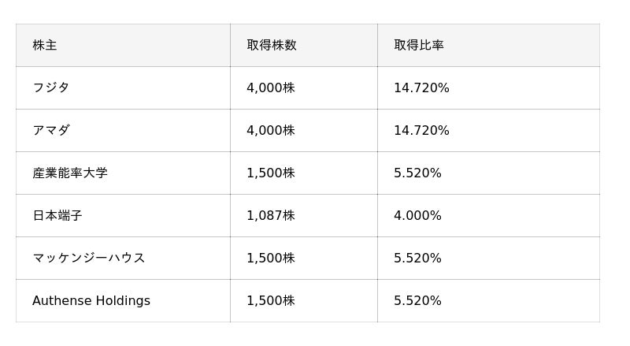Select the フジタ shareholder cell
Viewport: 630px width, 346px height.
[51, 88]
